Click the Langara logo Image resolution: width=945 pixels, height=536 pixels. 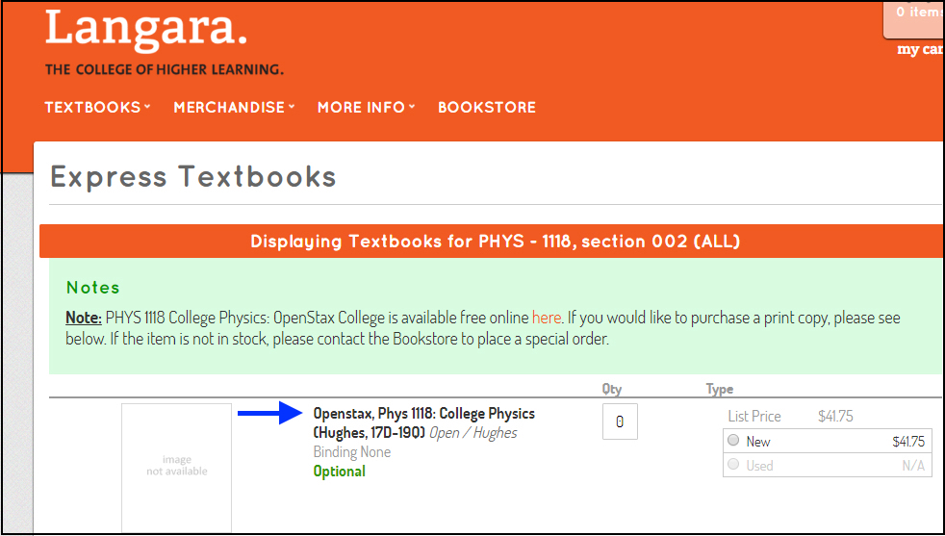click(164, 41)
